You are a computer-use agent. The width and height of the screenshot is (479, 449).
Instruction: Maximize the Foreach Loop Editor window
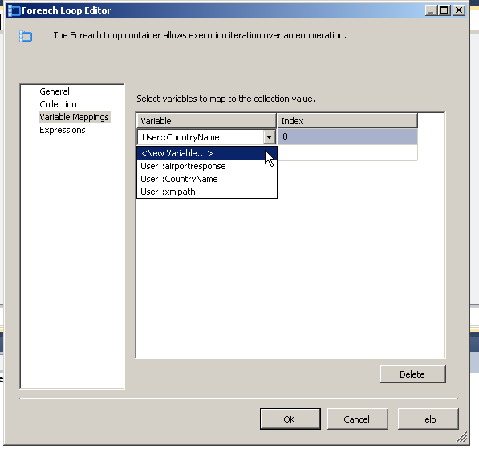[x=444, y=10]
